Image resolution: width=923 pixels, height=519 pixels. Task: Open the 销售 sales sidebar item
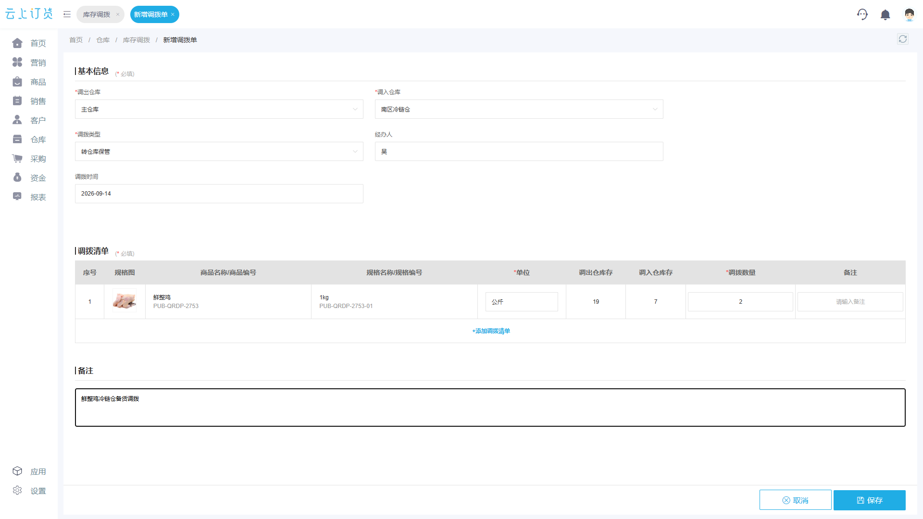(x=29, y=101)
